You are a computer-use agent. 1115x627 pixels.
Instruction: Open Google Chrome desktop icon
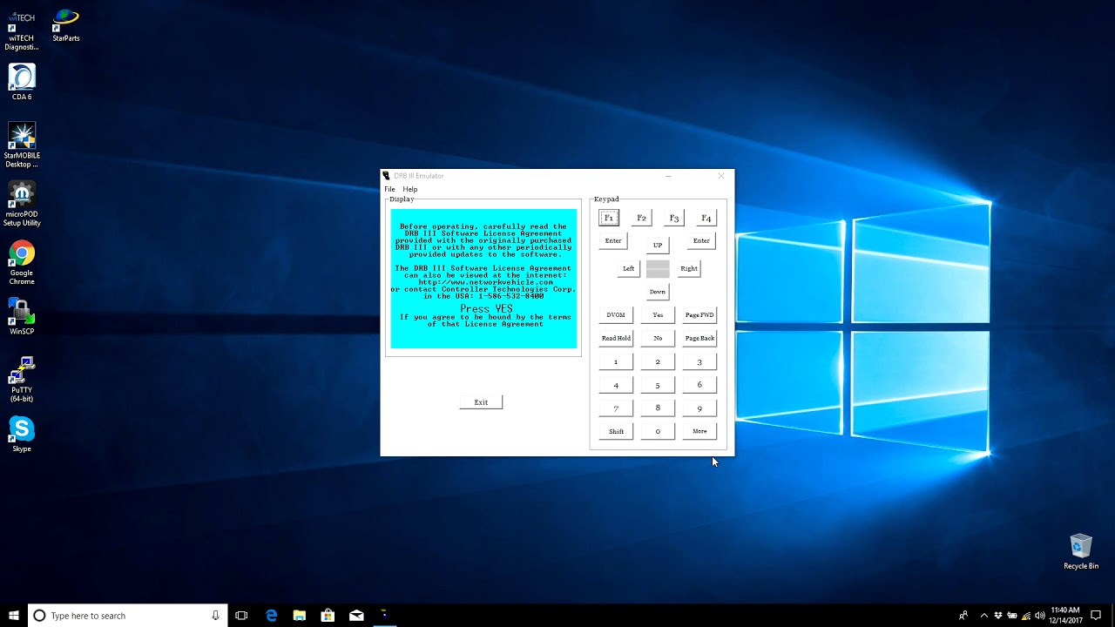(22, 263)
